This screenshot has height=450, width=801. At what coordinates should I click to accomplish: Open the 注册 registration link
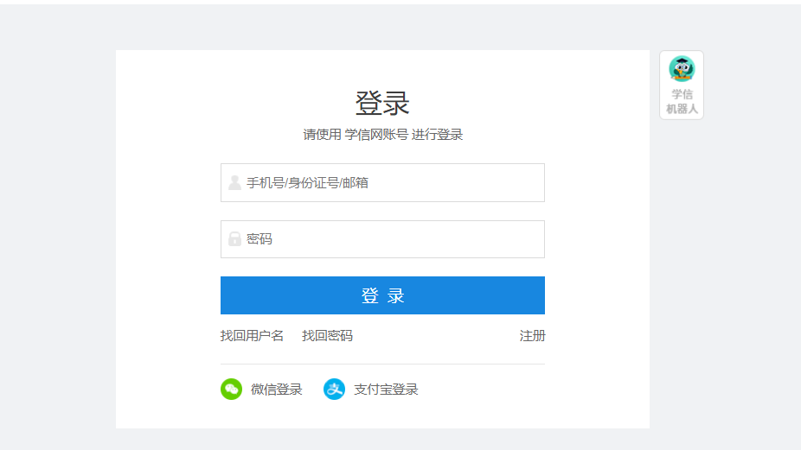click(x=532, y=336)
